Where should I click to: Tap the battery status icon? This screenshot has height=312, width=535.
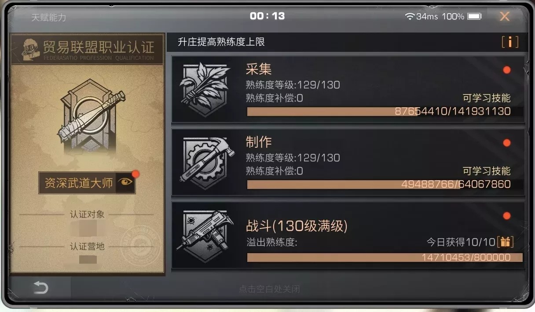coord(475,16)
